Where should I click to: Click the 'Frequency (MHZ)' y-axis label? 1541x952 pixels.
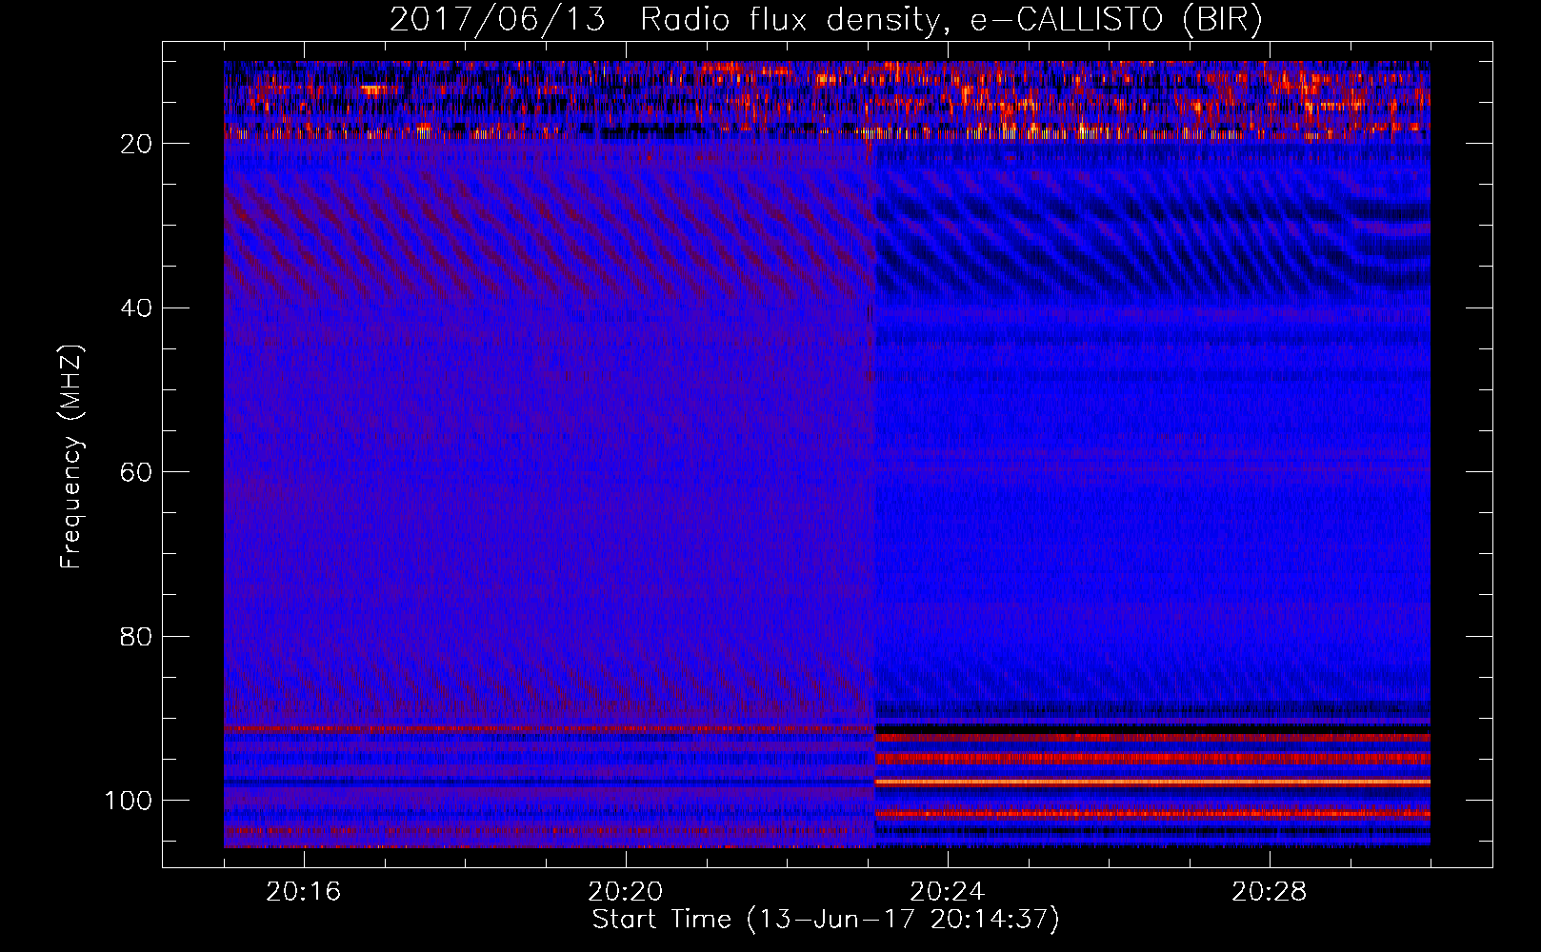pos(71,456)
